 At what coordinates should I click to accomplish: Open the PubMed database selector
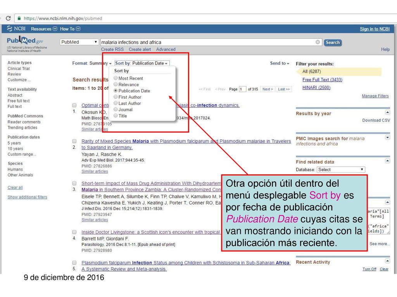[79, 42]
